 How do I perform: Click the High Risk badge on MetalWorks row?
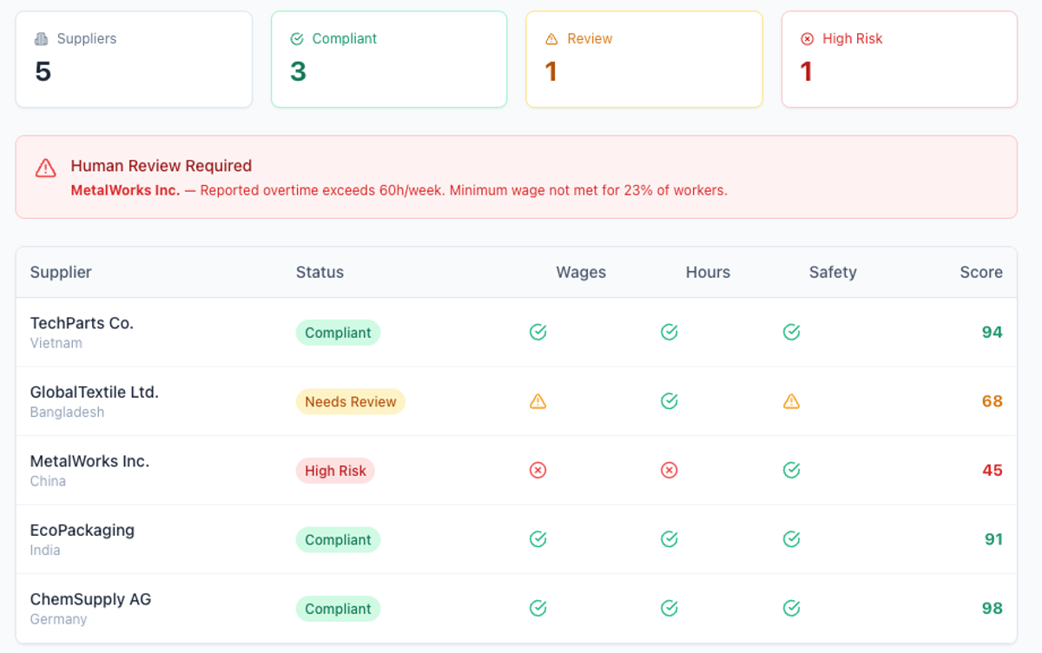tap(335, 470)
